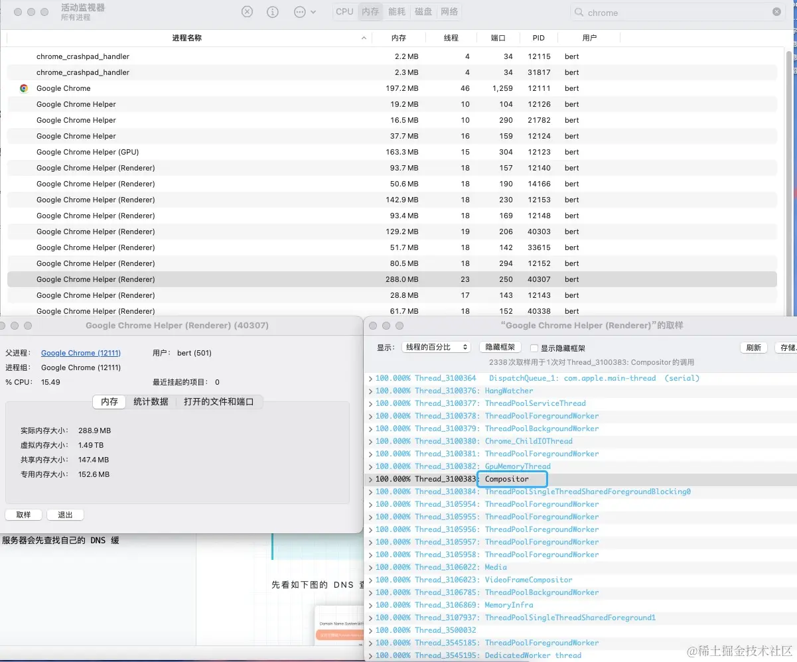Screen dimensions: 797x662
Task: Select Renderer row with PID 14166
Action: [392, 184]
